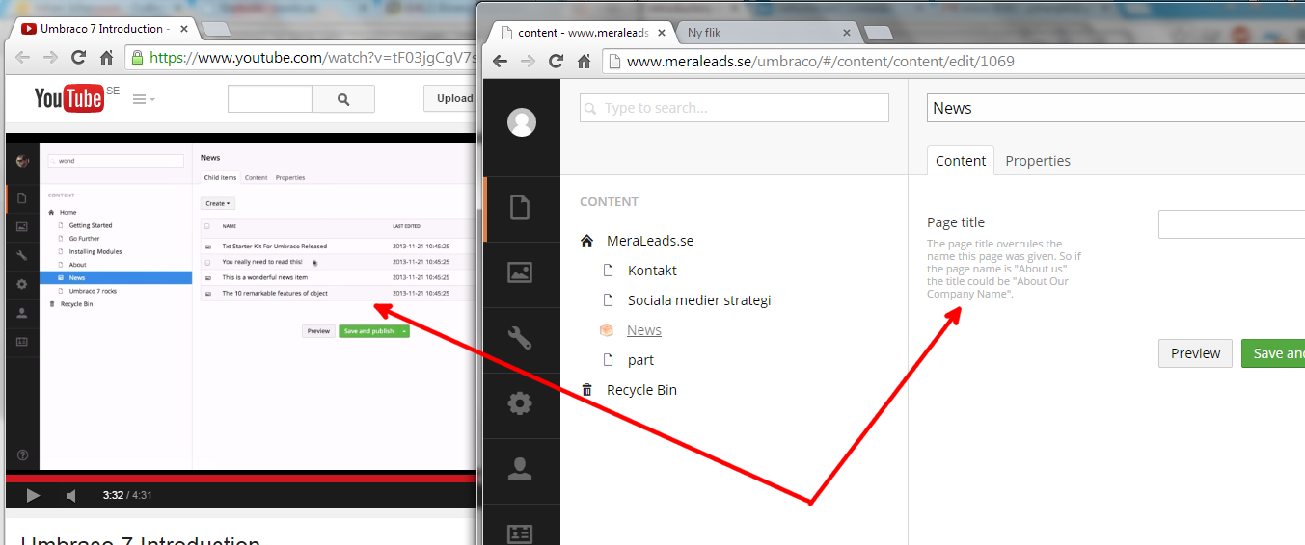Open Sociala medier strategi node
The width and height of the screenshot is (1305, 545).
(x=699, y=300)
